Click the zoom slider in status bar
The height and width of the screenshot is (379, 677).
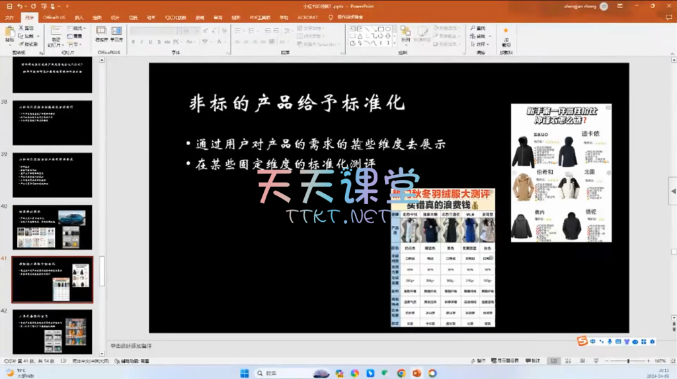[628, 361]
